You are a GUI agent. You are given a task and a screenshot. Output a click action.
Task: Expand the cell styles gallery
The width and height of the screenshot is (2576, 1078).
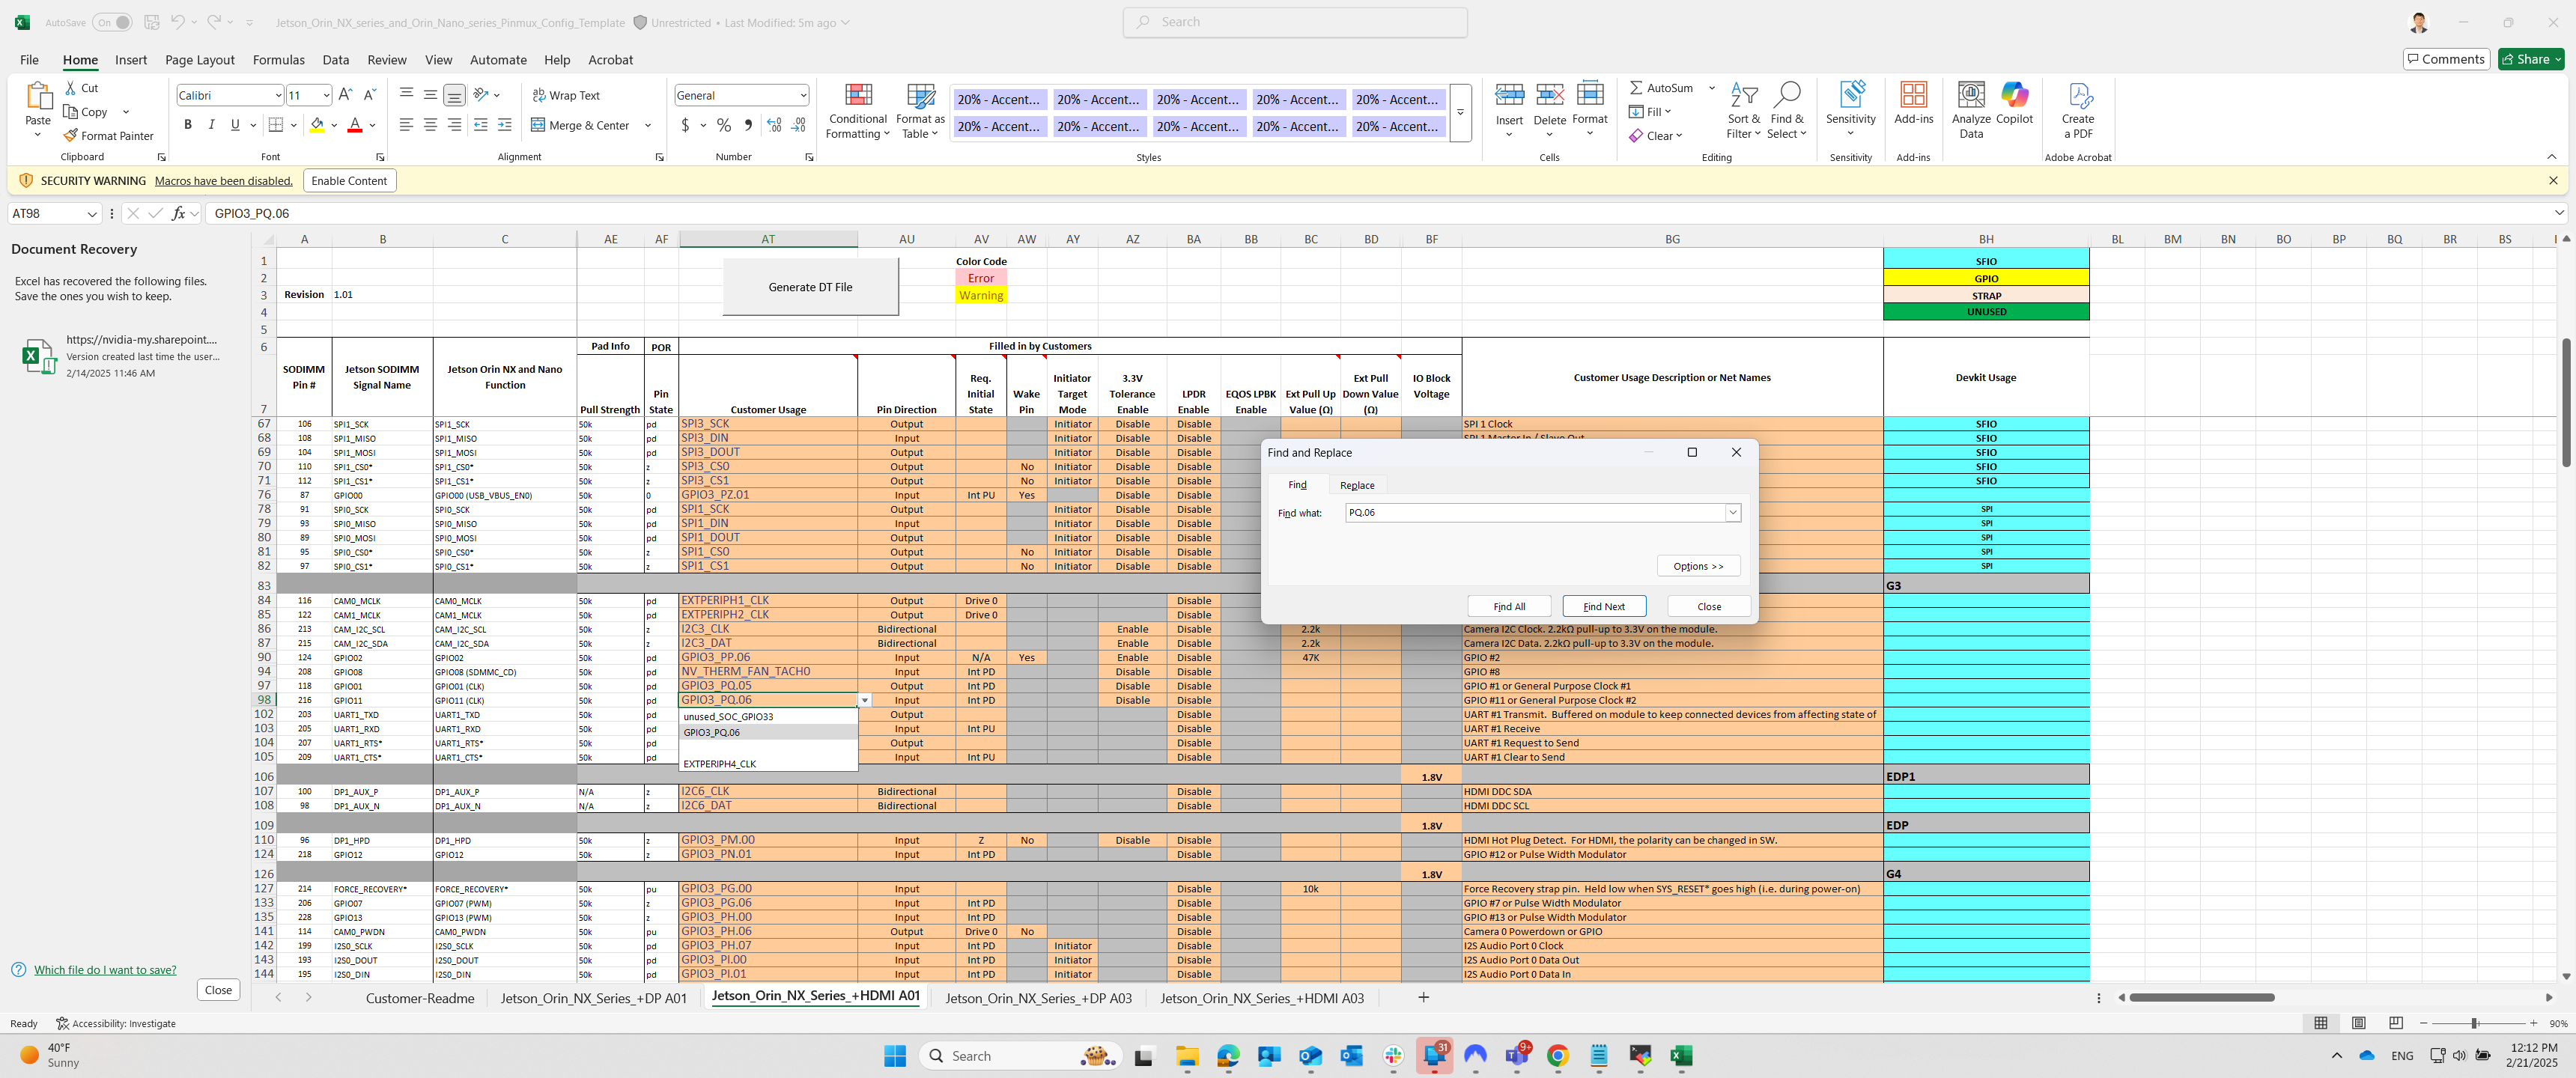pos(1460,112)
